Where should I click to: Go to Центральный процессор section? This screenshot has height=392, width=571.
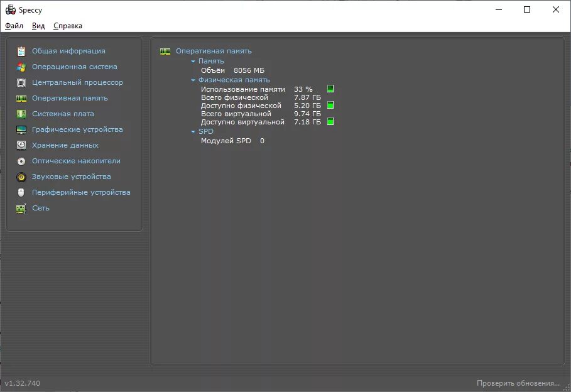click(x=77, y=82)
